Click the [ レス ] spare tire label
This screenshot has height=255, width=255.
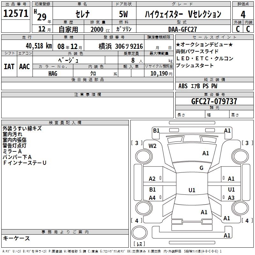pyautogui.click(x=139, y=244)
